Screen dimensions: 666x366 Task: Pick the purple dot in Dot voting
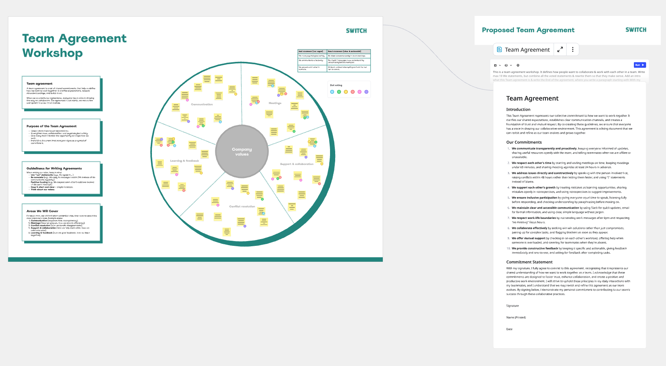click(x=366, y=92)
